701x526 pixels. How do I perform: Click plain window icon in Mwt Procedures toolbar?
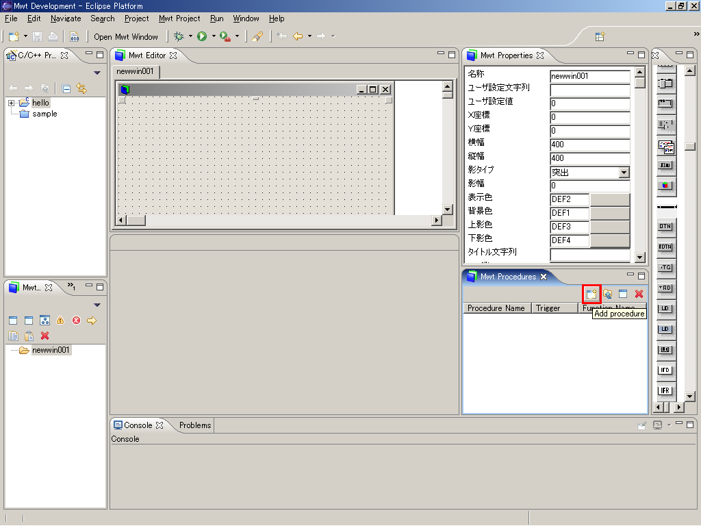pyautogui.click(x=623, y=294)
